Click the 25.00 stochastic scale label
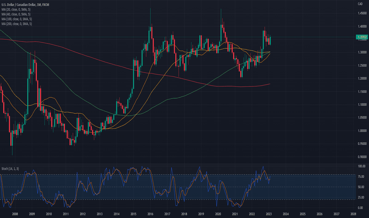 [361, 197]
